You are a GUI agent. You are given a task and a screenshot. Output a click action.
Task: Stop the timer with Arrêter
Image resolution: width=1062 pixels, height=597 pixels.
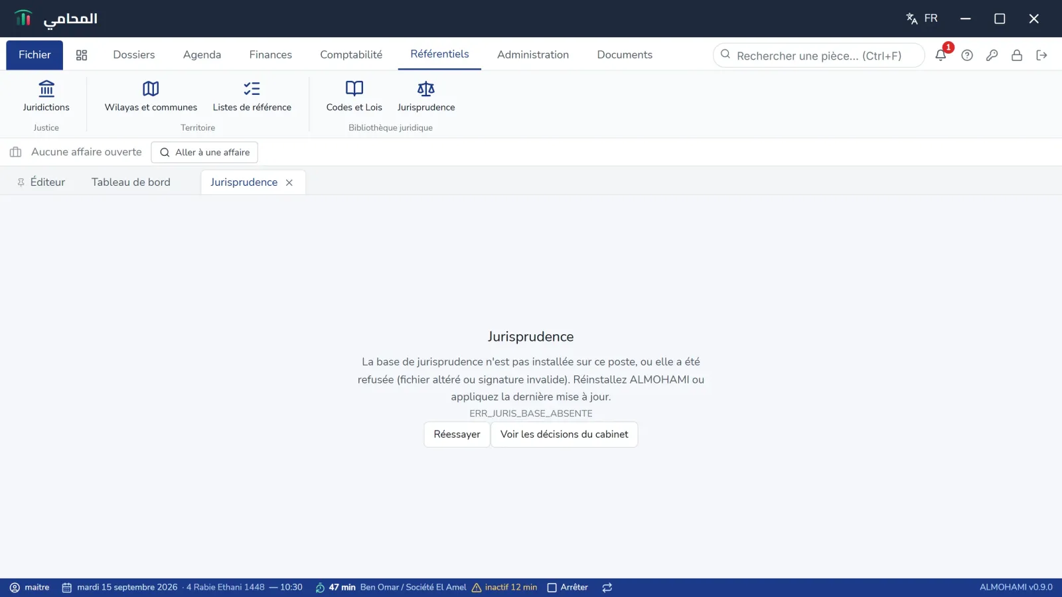tap(568, 588)
